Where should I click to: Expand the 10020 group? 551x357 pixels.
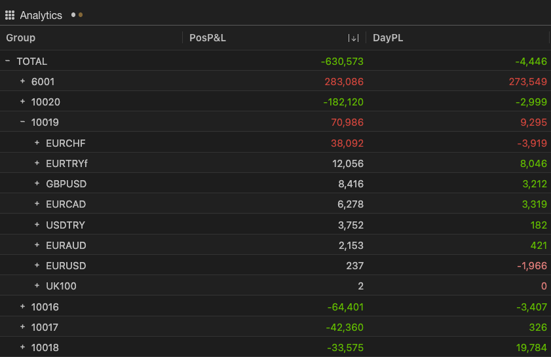[x=22, y=102]
